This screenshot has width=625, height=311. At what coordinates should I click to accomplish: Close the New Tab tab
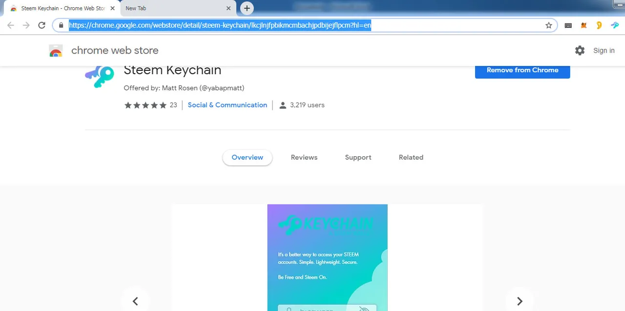coord(229,8)
